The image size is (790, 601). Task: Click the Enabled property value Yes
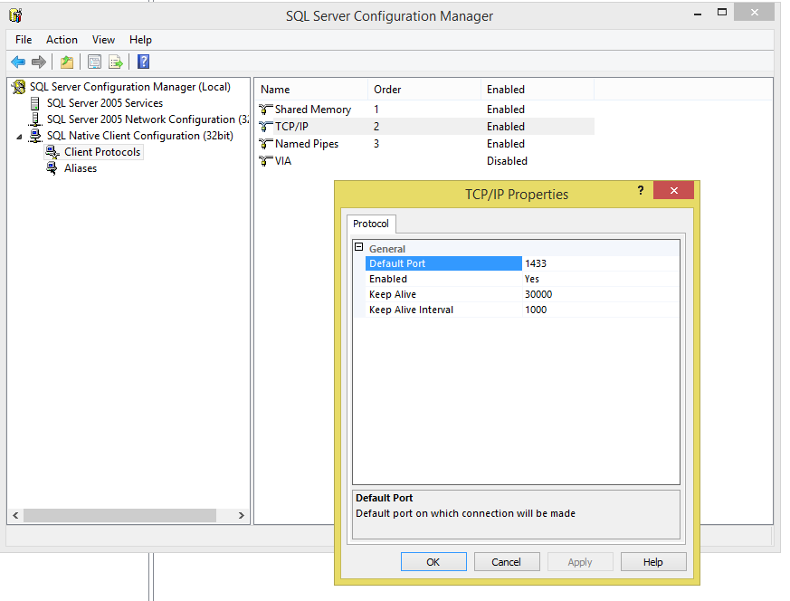(x=532, y=279)
